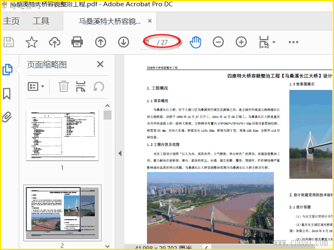Select the Hand pan tool
334x250 pixels.
click(x=195, y=42)
